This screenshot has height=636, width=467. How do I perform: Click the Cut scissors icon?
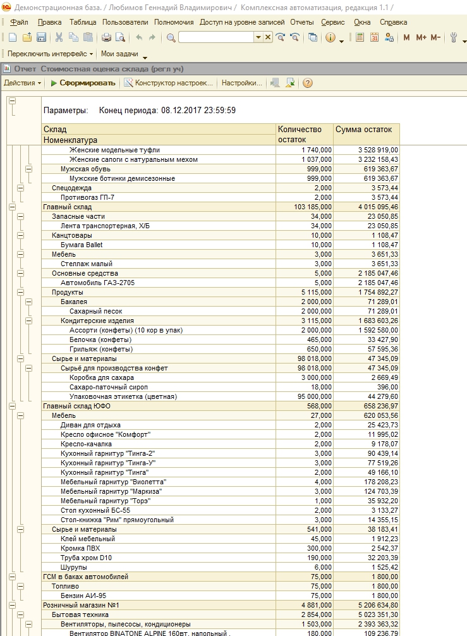[x=59, y=38]
